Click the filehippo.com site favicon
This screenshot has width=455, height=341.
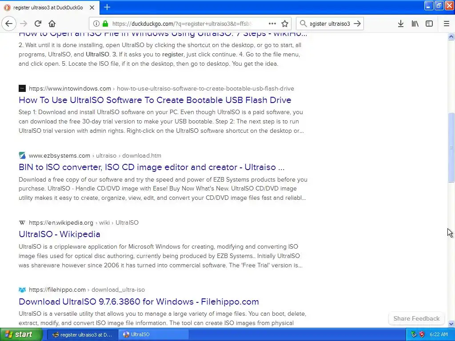pos(22,289)
